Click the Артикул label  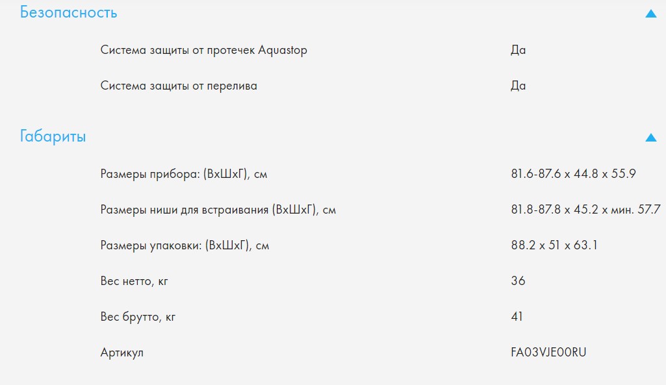click(x=122, y=353)
